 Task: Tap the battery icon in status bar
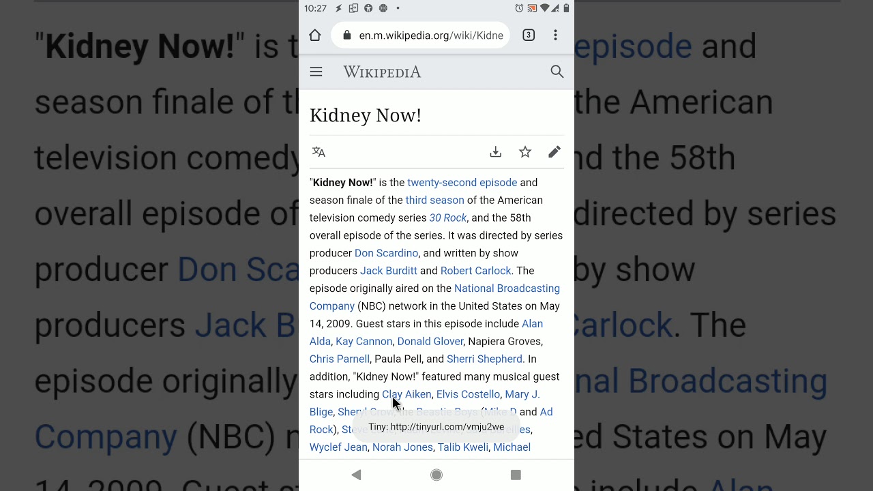pyautogui.click(x=566, y=8)
